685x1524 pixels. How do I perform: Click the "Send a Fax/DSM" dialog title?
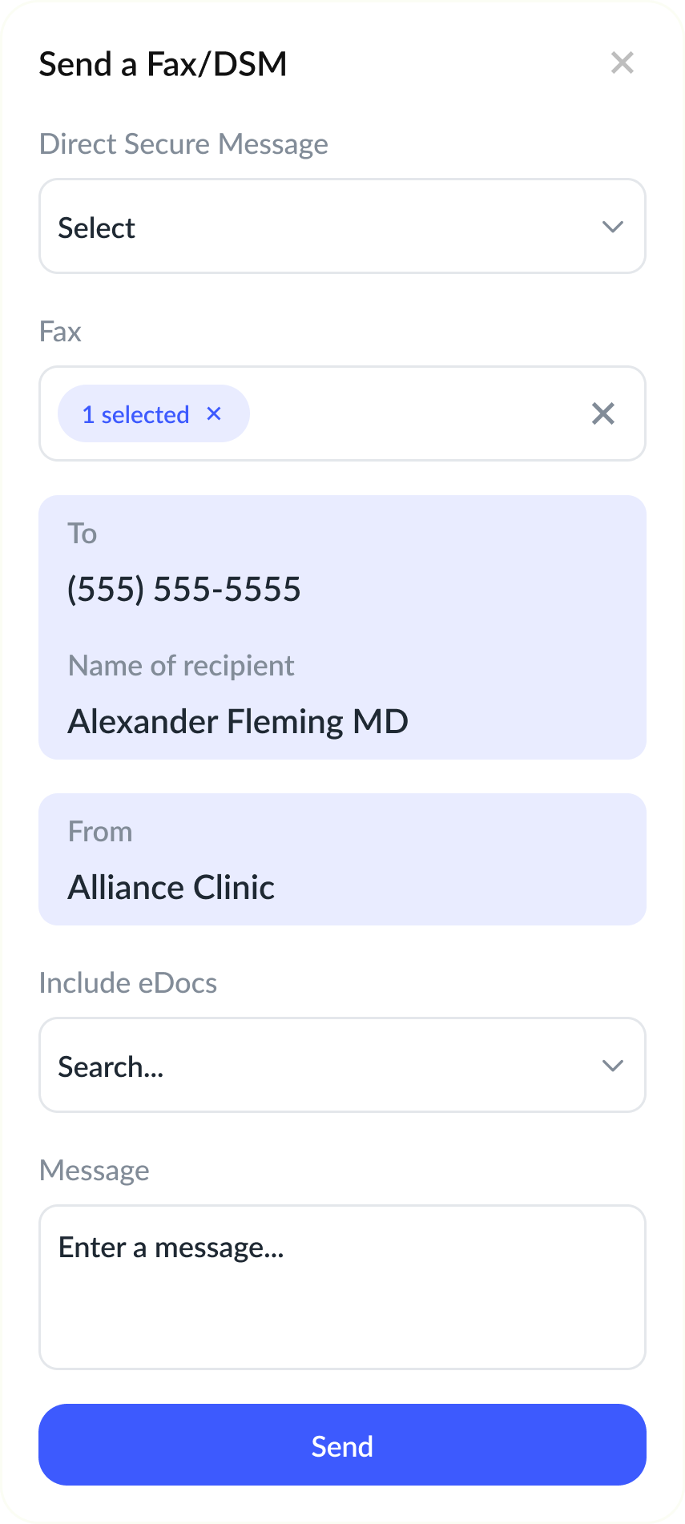pos(163,64)
